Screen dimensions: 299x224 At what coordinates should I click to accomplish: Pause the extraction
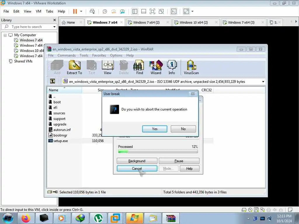click(x=179, y=161)
